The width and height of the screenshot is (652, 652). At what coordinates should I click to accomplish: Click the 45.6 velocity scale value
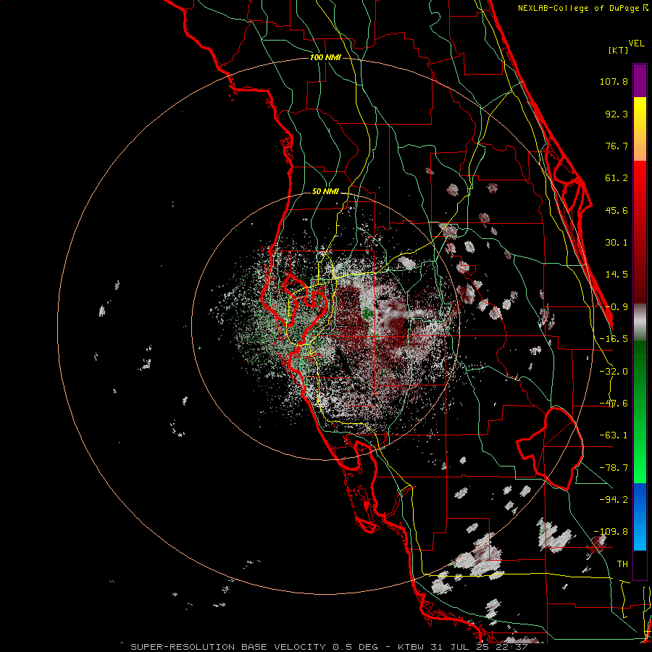(x=617, y=210)
